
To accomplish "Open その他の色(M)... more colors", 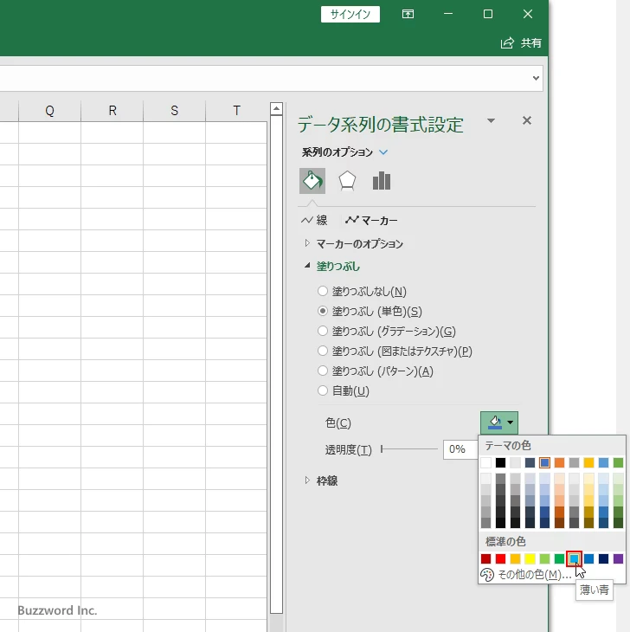I will (x=526, y=574).
